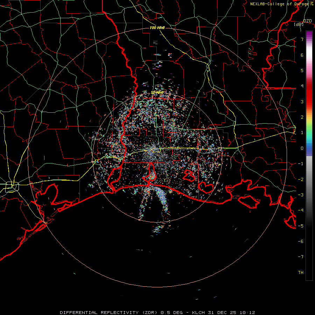Click the -1 value on the color scale
Viewport: 315px width, 315px height.
click(301, 164)
